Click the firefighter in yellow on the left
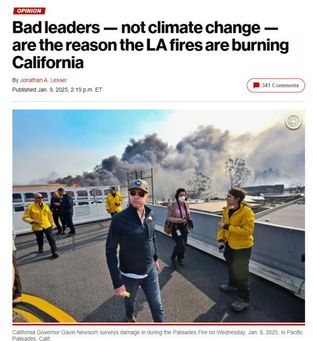This screenshot has width=313, height=341. coord(40,224)
